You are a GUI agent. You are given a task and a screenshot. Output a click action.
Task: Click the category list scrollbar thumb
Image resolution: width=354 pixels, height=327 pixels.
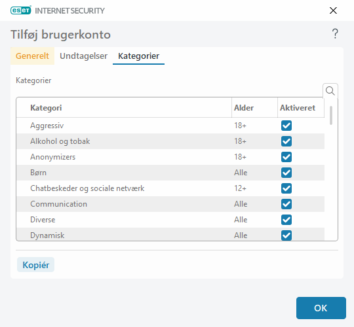click(x=331, y=115)
